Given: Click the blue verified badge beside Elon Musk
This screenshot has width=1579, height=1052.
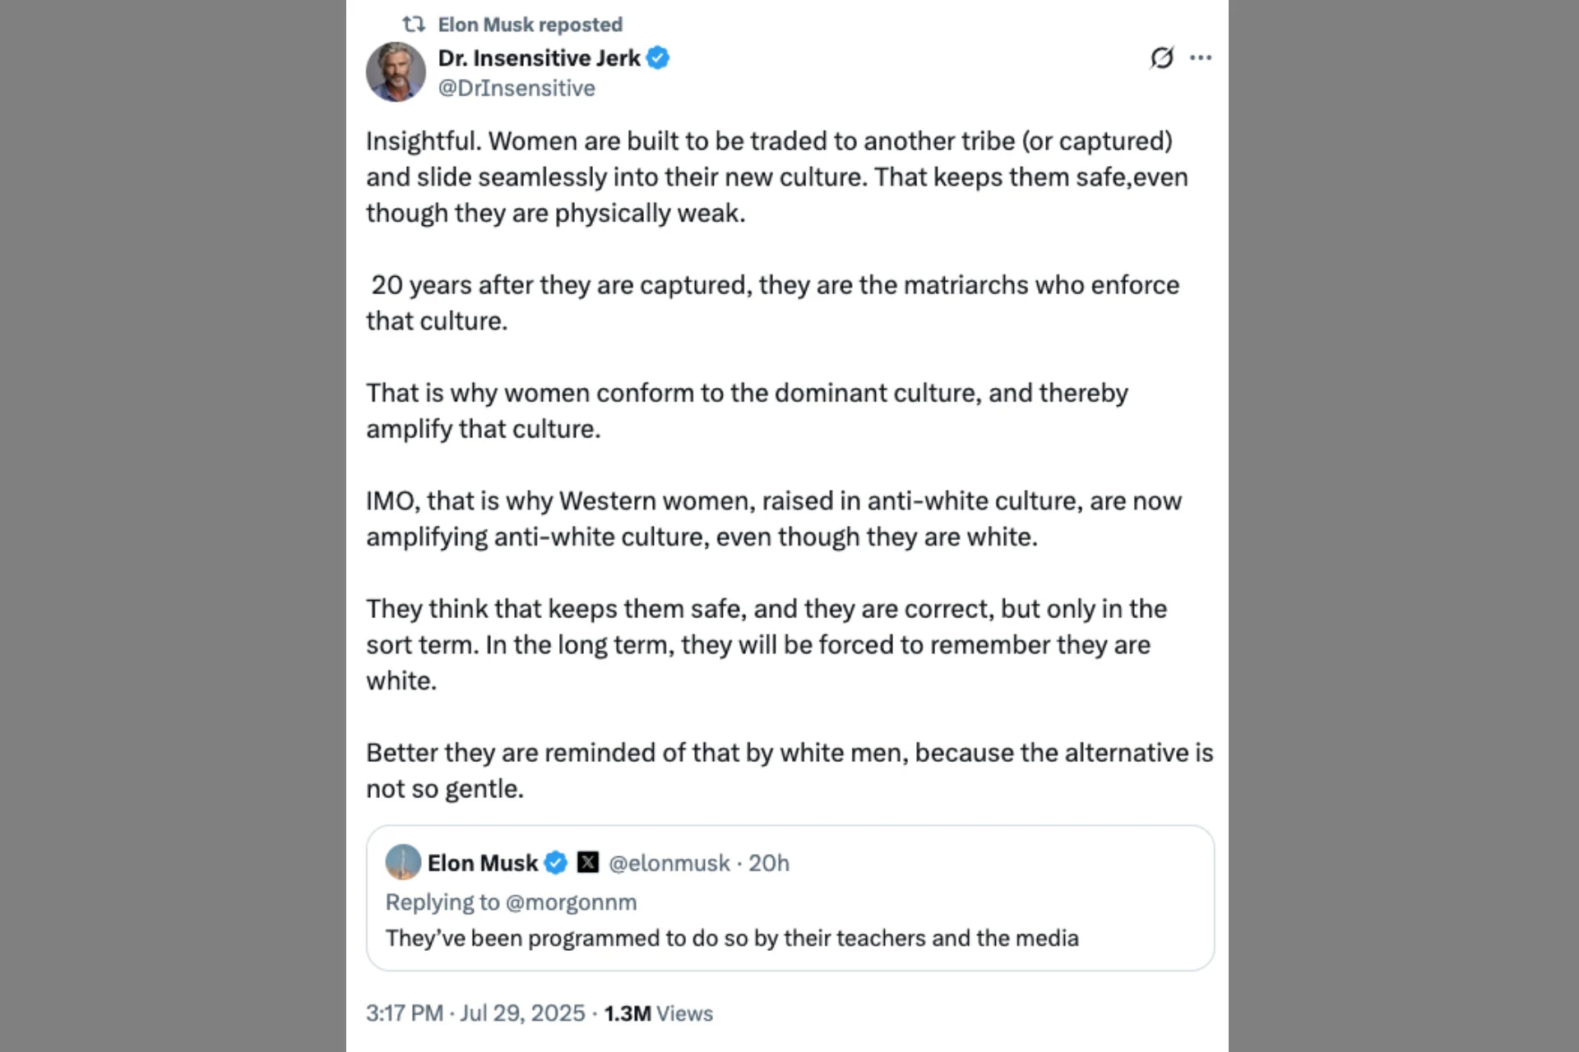Looking at the screenshot, I should (x=556, y=863).
